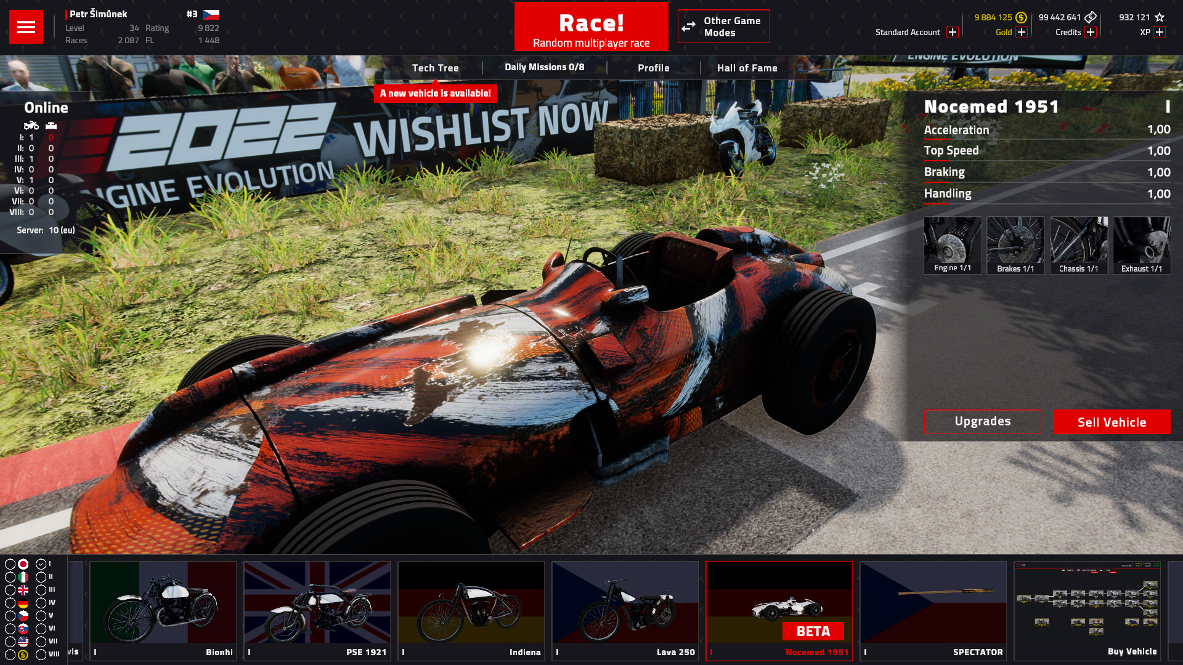Click the car category toggle icon
The image size is (1183, 665).
tap(51, 126)
